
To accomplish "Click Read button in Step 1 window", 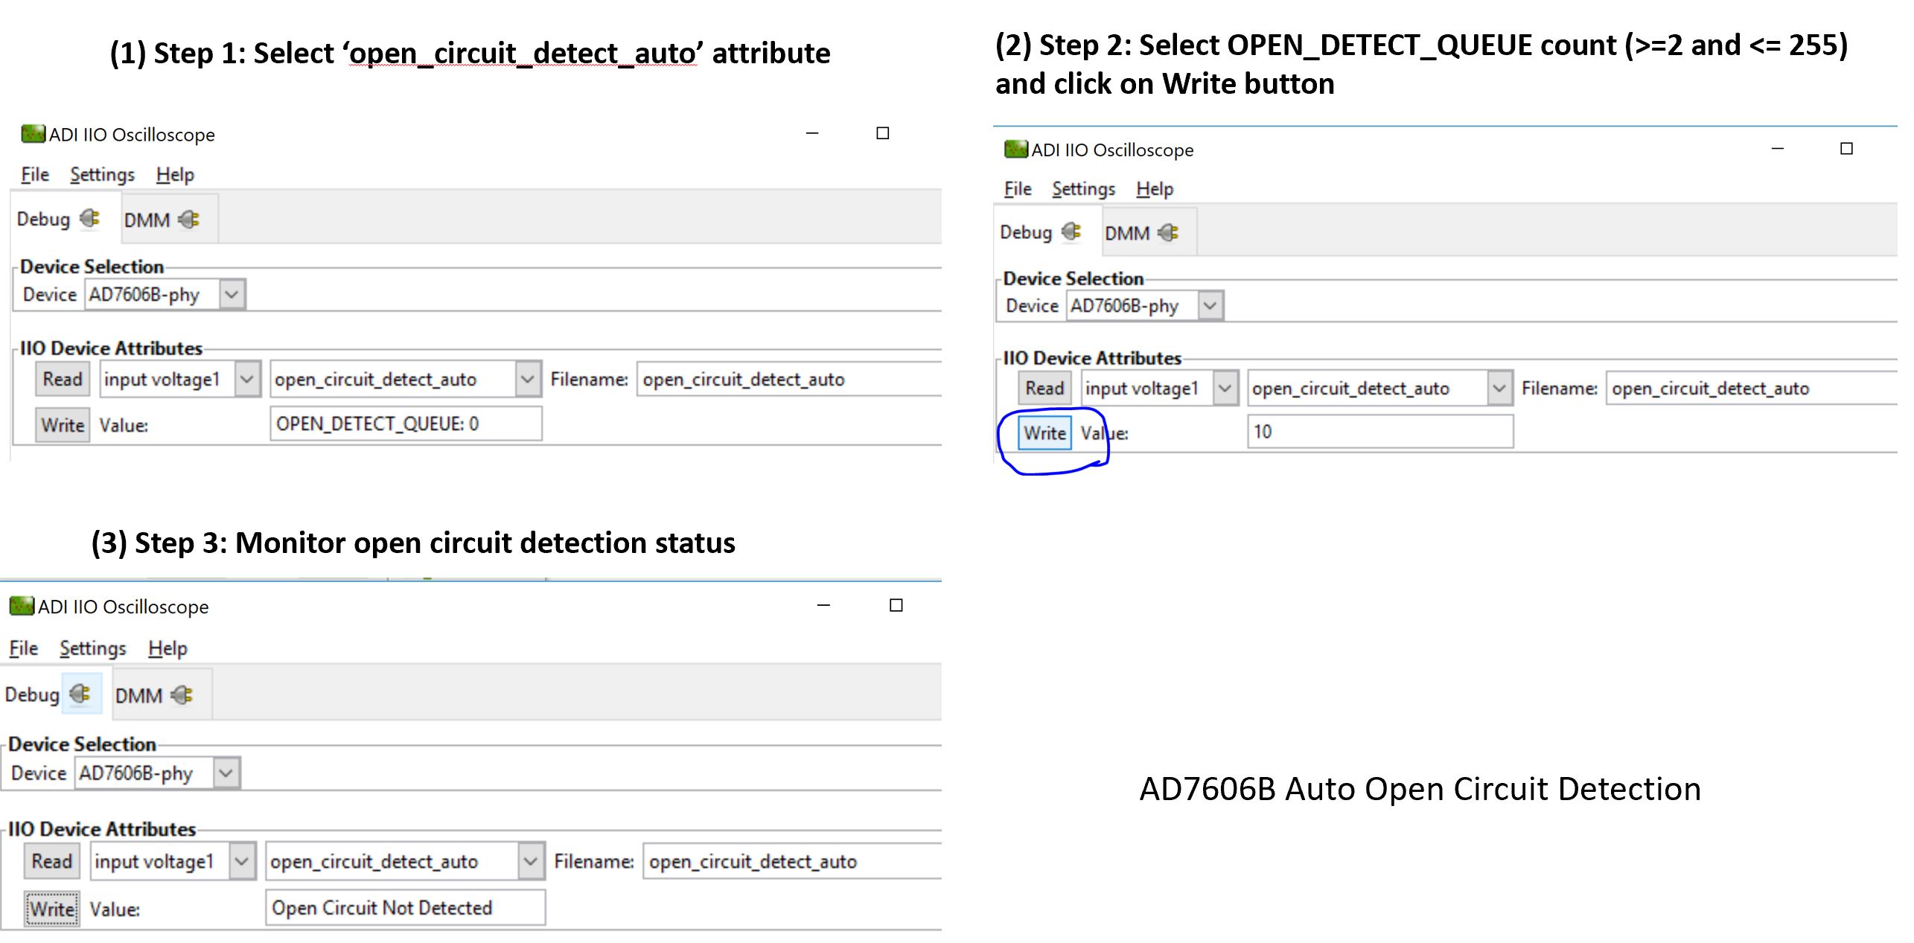I will [63, 379].
